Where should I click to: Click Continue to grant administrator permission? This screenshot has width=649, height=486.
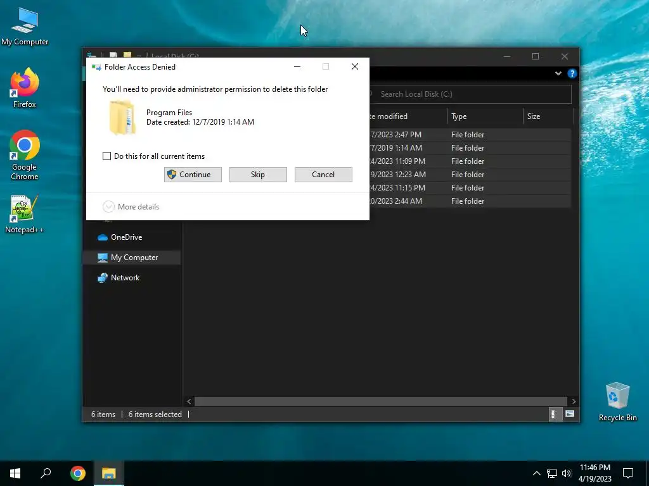(x=193, y=175)
